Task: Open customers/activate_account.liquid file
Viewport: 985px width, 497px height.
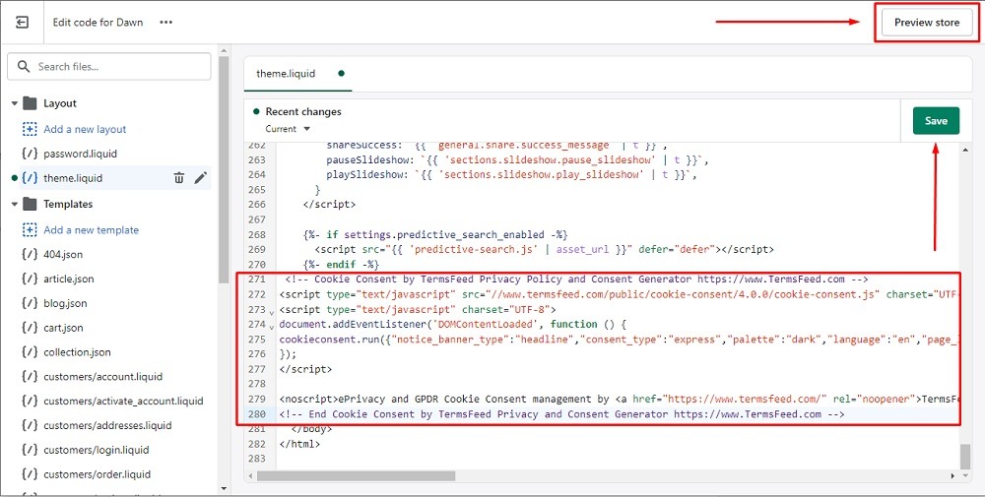Action: (x=123, y=402)
